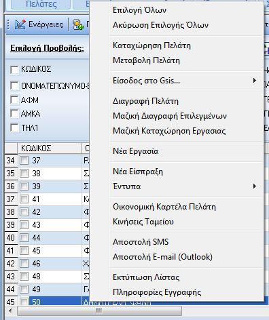Image resolution: width=269 pixels, height=320 pixels.
Task: Toggle the ΤΗΛ1 checkbox
Action: pyautogui.click(x=14, y=128)
